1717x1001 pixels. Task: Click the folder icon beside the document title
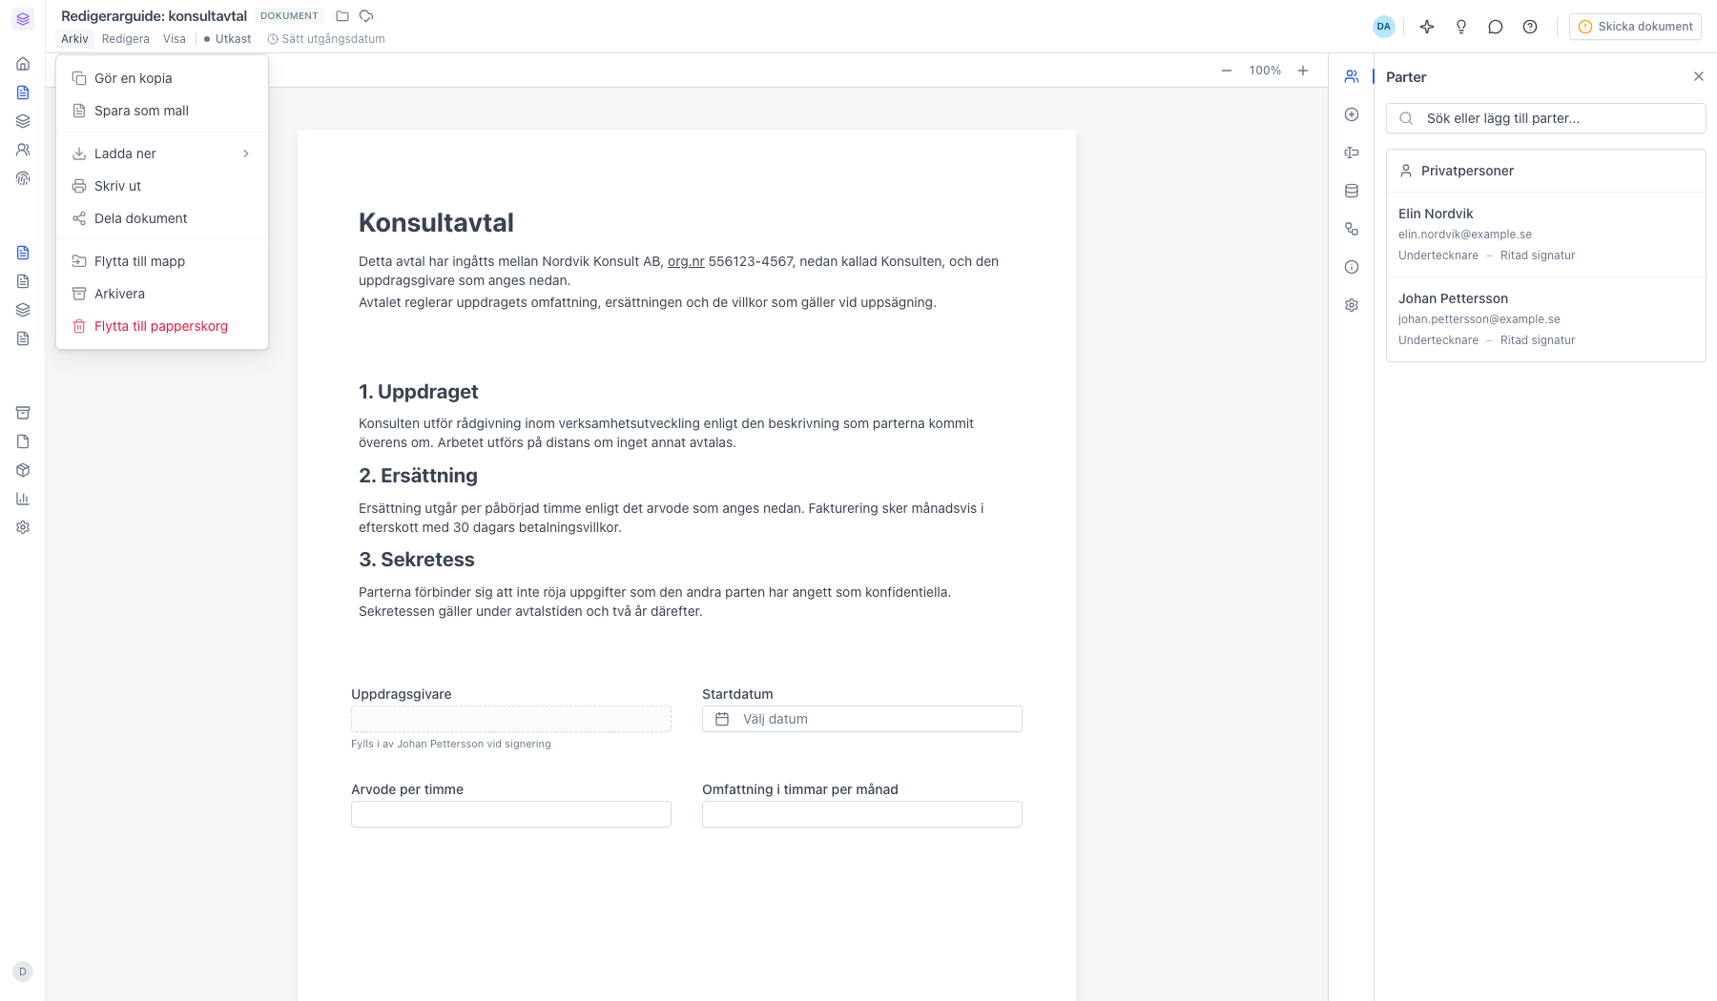click(x=342, y=16)
